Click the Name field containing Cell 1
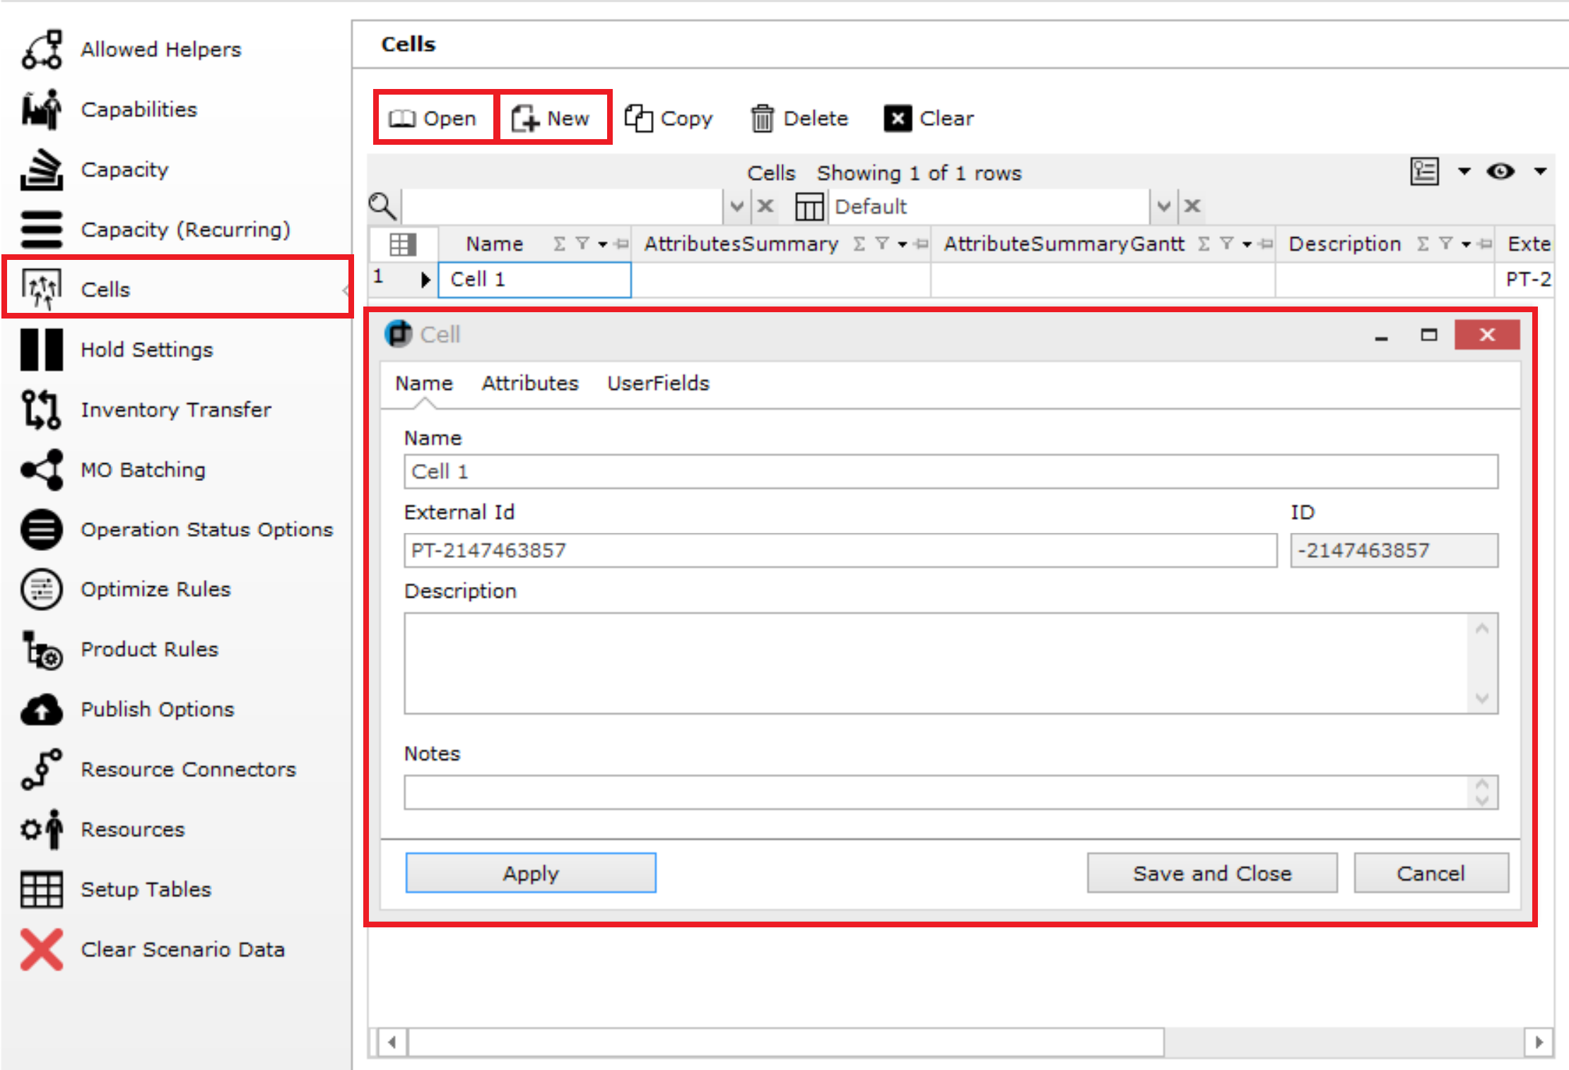The width and height of the screenshot is (1569, 1070). (x=951, y=471)
